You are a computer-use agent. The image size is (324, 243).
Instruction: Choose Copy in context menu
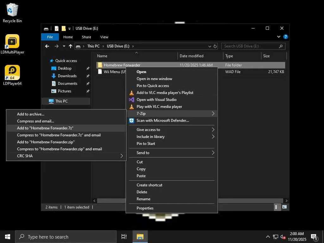172,169
